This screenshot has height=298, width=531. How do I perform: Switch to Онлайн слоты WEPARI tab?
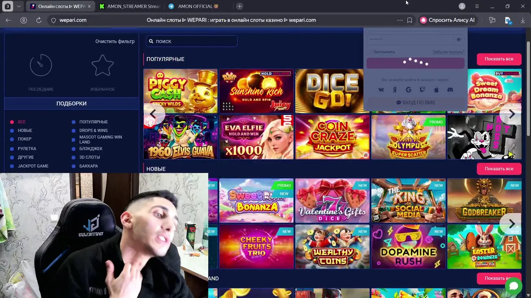(61, 6)
